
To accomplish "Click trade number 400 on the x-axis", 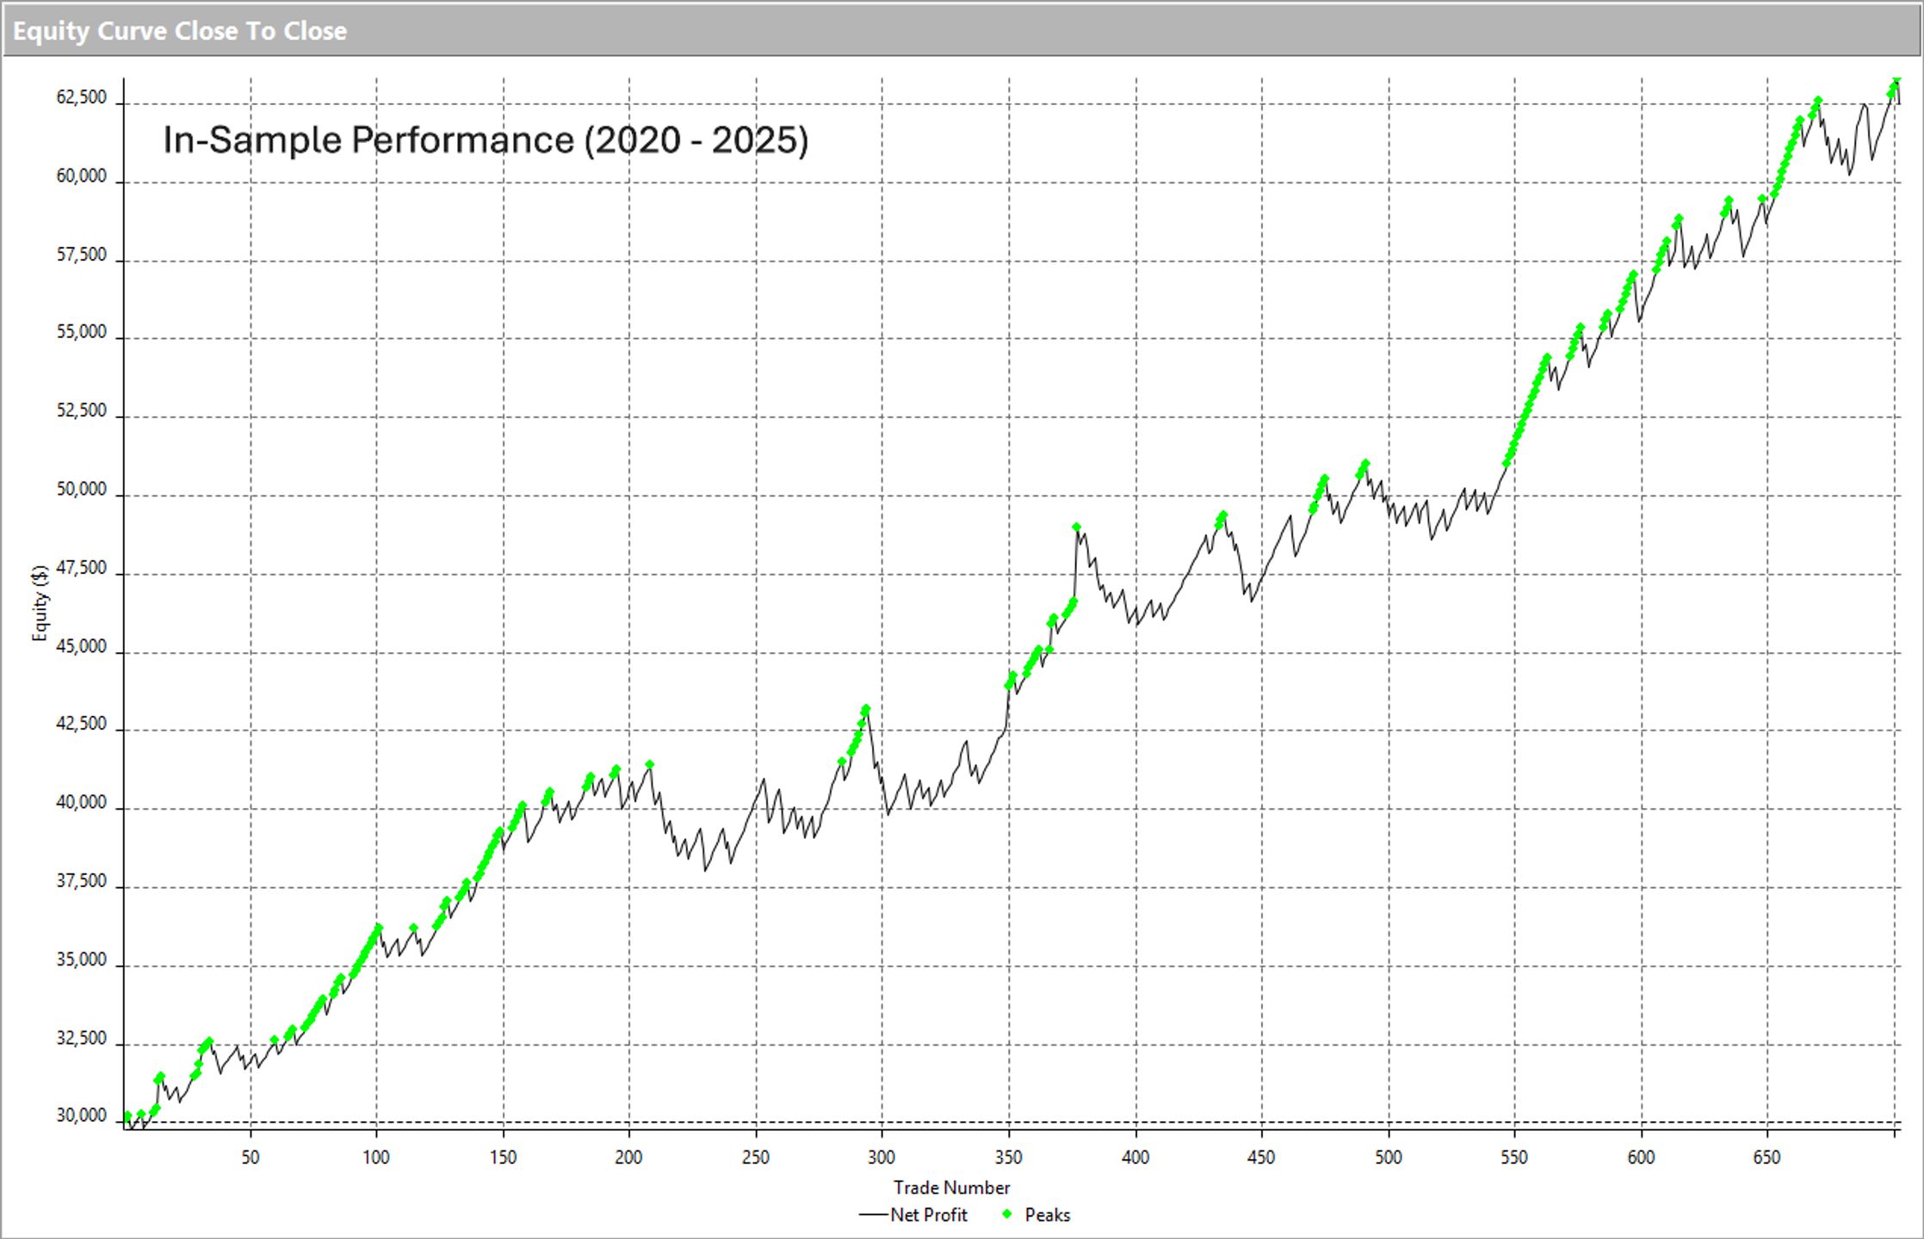I will [1135, 1157].
